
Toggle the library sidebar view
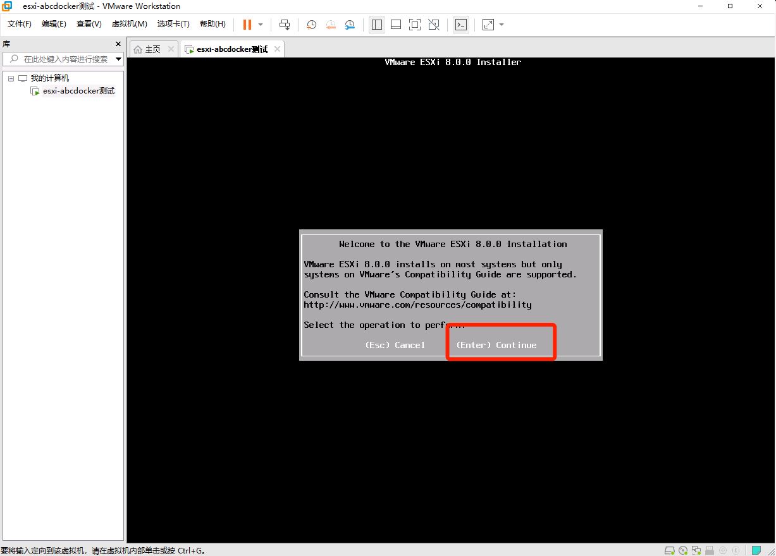pyautogui.click(x=377, y=25)
